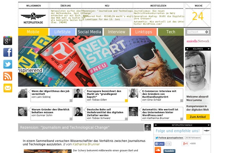This screenshot has width=229, height=153.
Task: Toggle Netzpiloten Fanpage left arrow
Action: (x=156, y=125)
